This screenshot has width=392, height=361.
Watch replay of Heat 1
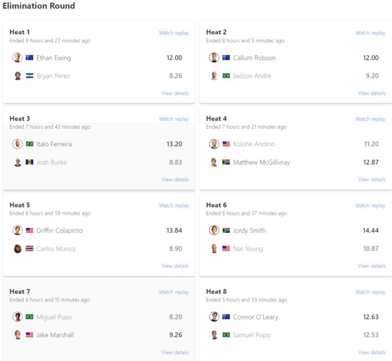pos(174,33)
